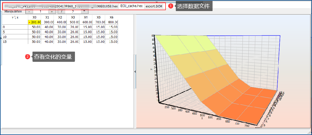Click the red annotation marker number 1

(171, 6)
